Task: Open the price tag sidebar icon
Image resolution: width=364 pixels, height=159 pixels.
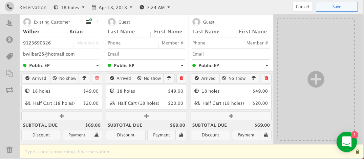Action: point(9,56)
